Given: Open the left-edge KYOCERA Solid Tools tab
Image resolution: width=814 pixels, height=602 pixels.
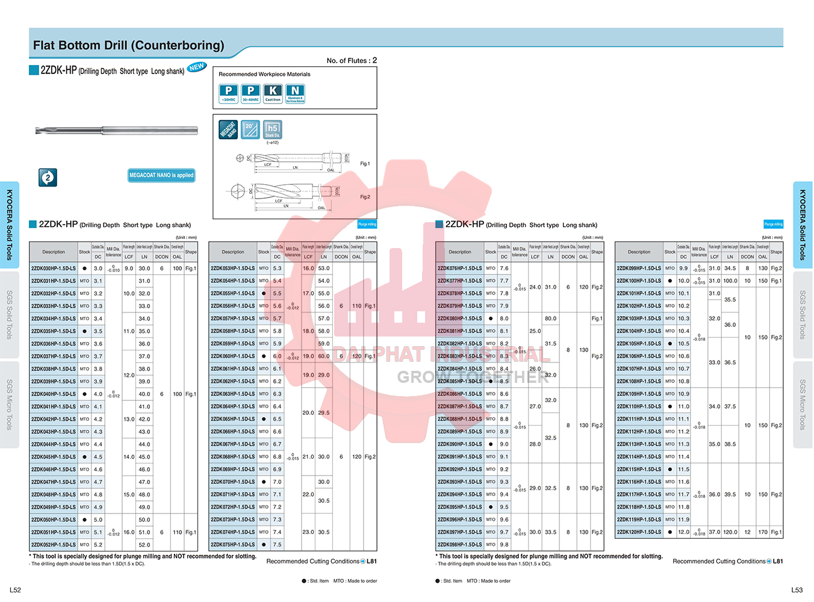Looking at the screenshot, I should pos(10,225).
